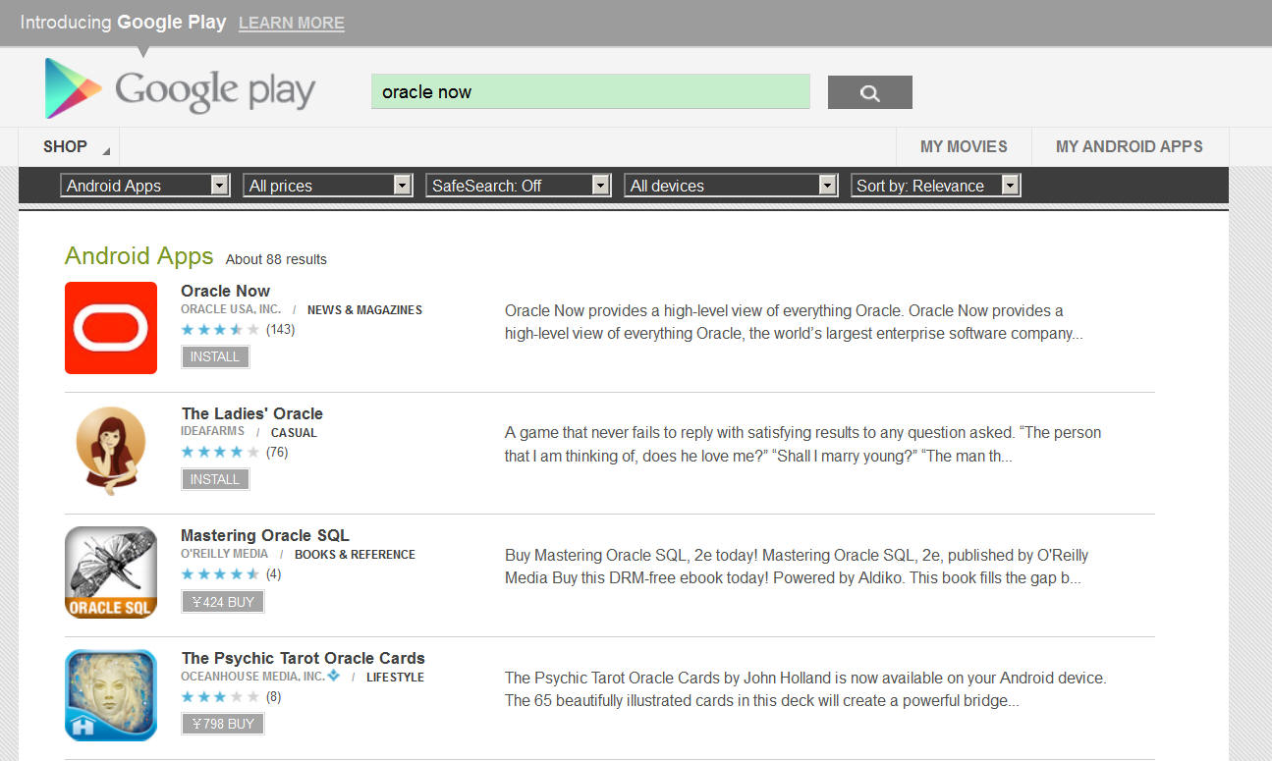Buy Mastering Oracle SQL for 424 yen
The image size is (1272, 761).
(x=222, y=601)
